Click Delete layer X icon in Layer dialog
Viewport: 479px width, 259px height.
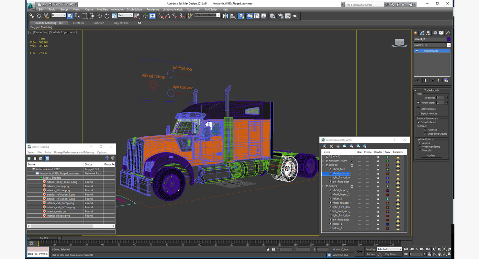(331, 146)
